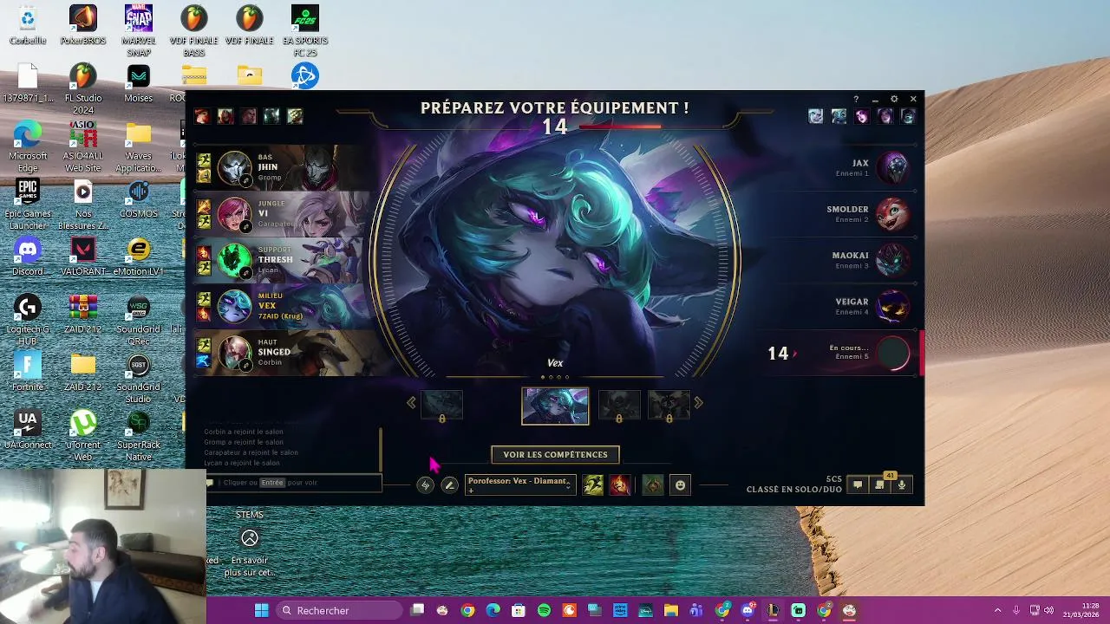Screen dimensions: 1110x624
Task: Click Veigar enemy portrait
Action: pyautogui.click(x=893, y=306)
